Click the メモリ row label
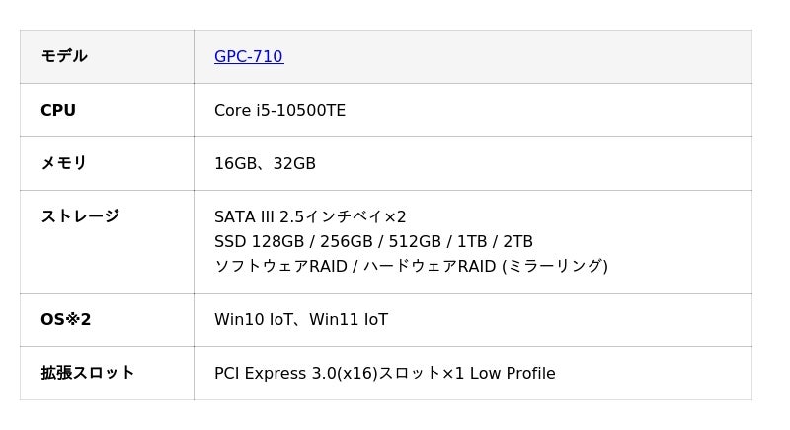Viewport: 790px width, 430px height. point(64,164)
